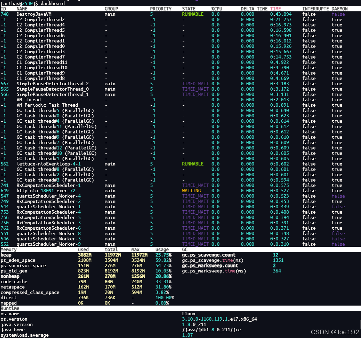Select java.version value 1.8.0_211
The height and width of the screenshot is (338, 361).
click(x=194, y=324)
